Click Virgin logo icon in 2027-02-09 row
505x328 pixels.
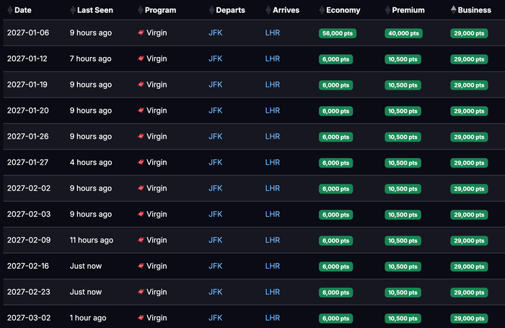click(141, 240)
